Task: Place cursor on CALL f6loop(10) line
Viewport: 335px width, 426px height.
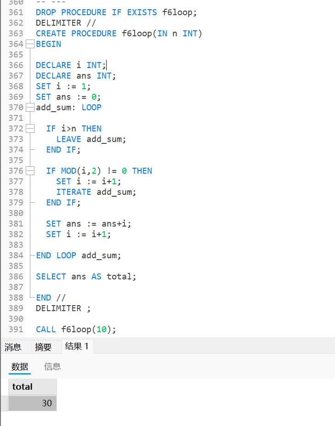Action: click(76, 329)
